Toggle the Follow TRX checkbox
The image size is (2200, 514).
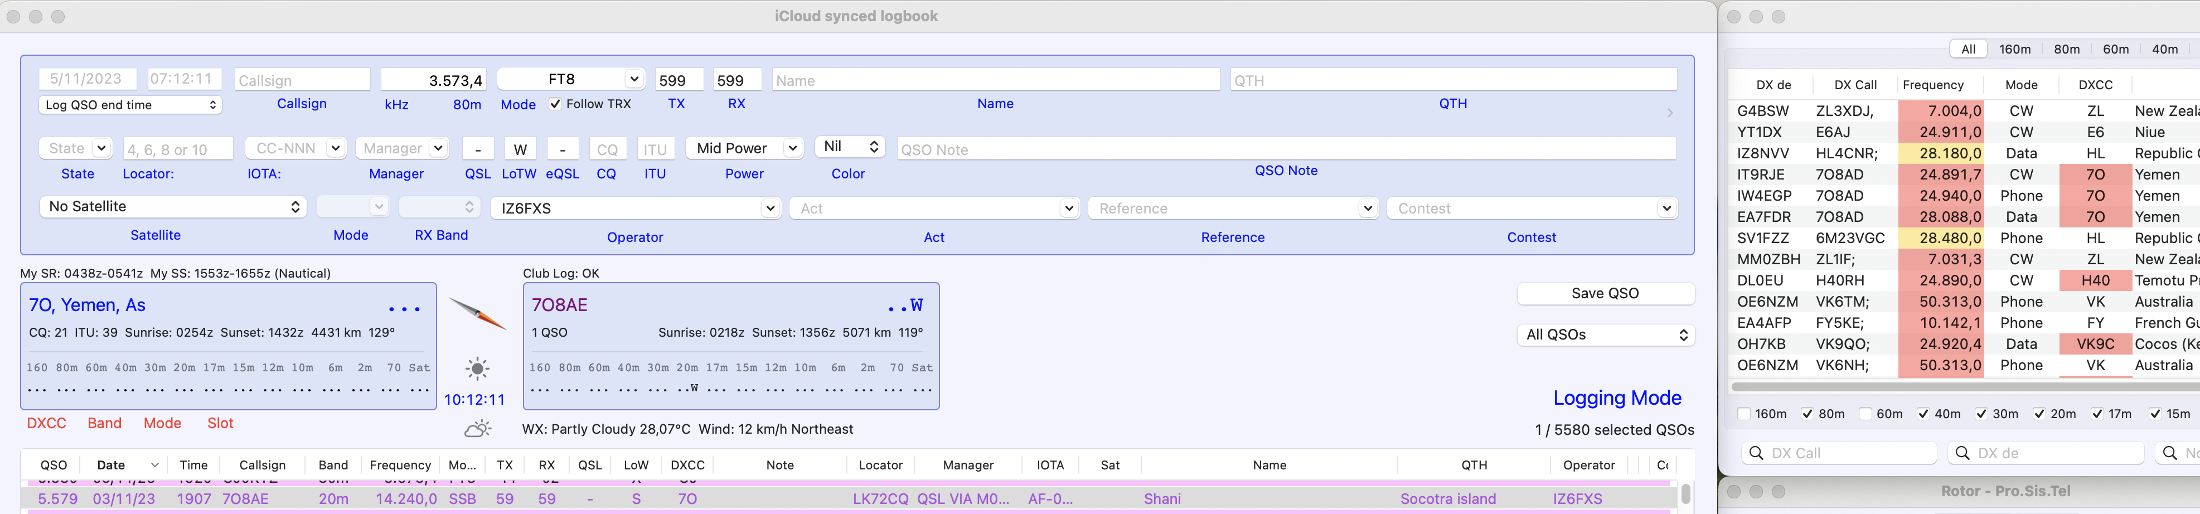pos(556,104)
